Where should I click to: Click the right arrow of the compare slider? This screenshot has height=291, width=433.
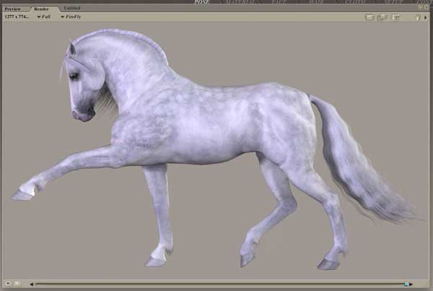coord(411,284)
